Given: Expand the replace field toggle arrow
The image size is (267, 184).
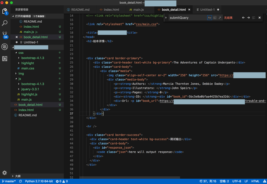Looking at the screenshot, I should tap(166, 18).
